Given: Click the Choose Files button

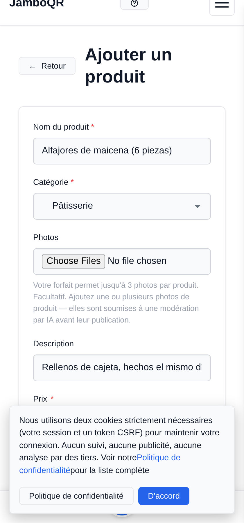Looking at the screenshot, I should tap(73, 261).
